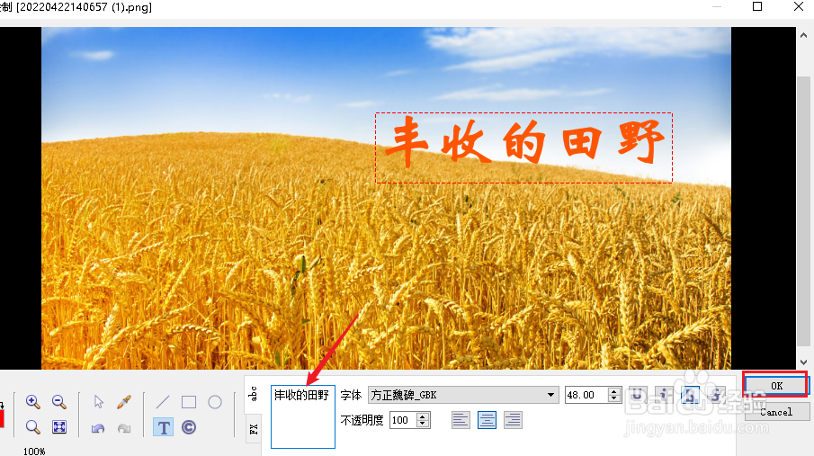Decrease opacity with down spinner arrow
The image size is (814, 456).
423,424
